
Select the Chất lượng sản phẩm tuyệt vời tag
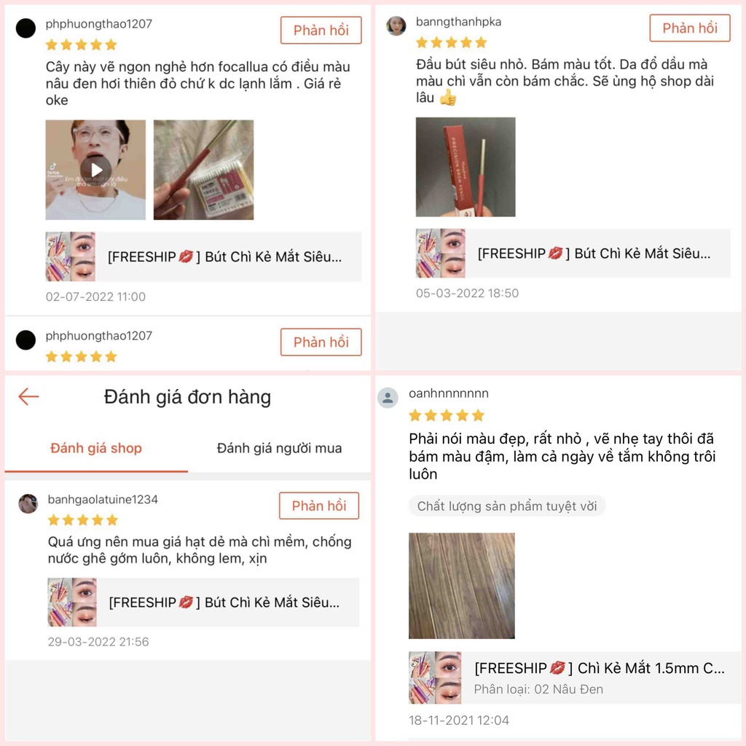(x=507, y=506)
